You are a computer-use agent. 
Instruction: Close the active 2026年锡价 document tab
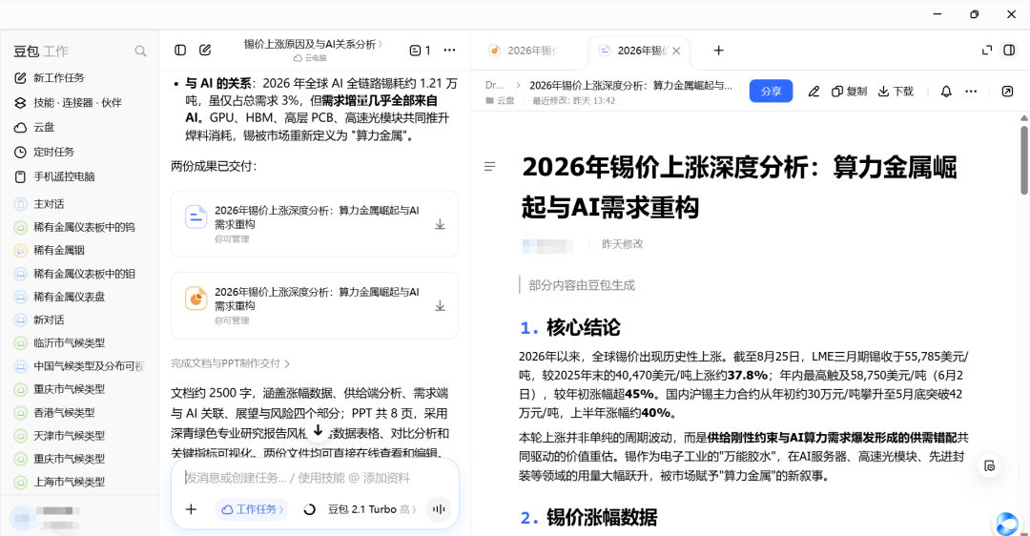[676, 51]
